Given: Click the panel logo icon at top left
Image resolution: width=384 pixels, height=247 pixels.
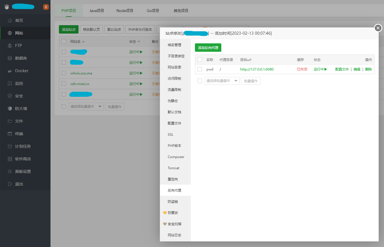Looking at the screenshot, I should (7, 7).
